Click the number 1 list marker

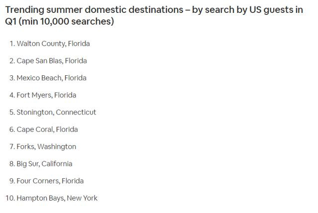pos(12,44)
